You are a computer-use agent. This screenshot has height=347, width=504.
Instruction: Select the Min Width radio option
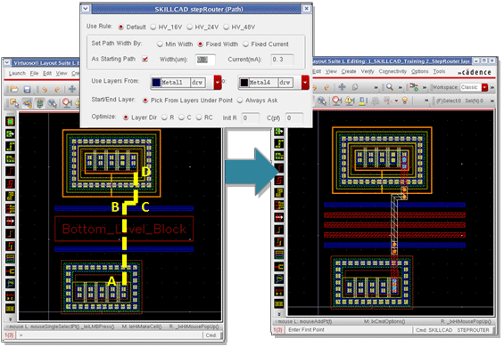coord(160,44)
